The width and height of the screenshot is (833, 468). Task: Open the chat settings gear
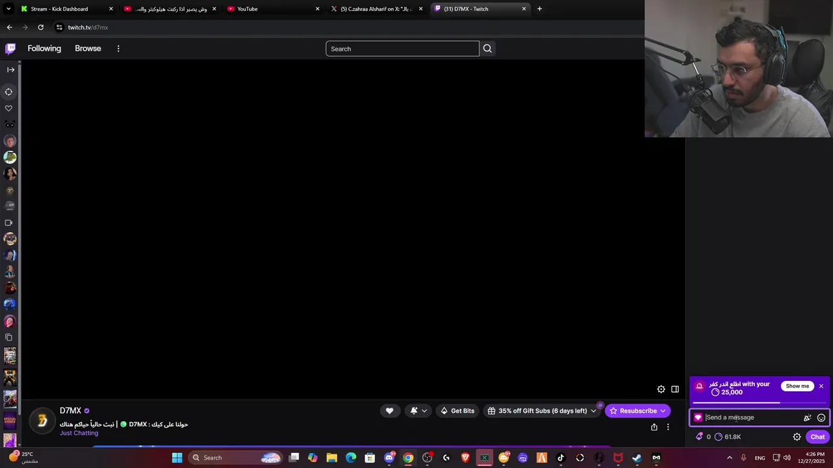(797, 437)
